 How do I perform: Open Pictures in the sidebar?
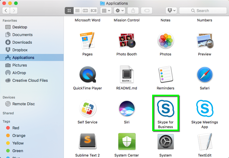pyautogui.click(x=32, y=65)
